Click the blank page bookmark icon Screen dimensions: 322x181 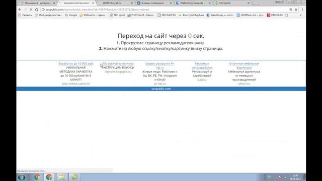[287, 15]
